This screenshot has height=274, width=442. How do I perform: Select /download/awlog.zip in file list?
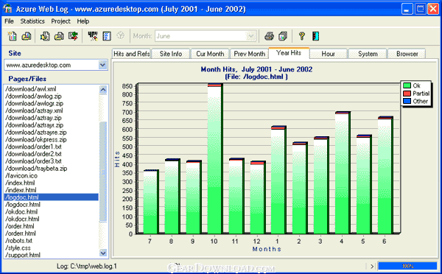(34, 96)
